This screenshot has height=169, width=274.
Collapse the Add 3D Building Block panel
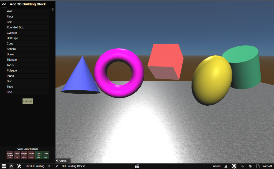pyautogui.click(x=3, y=4)
